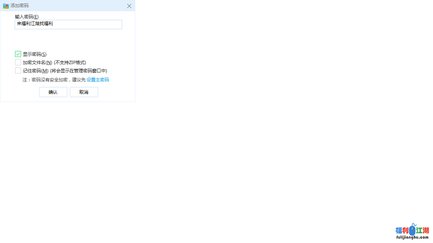
Task: Click the note about password not encrypted
Action: click(54, 80)
